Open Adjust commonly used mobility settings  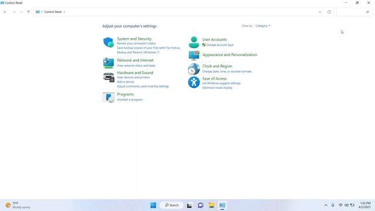[143, 86]
